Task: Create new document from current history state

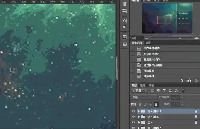Action: tap(182, 81)
